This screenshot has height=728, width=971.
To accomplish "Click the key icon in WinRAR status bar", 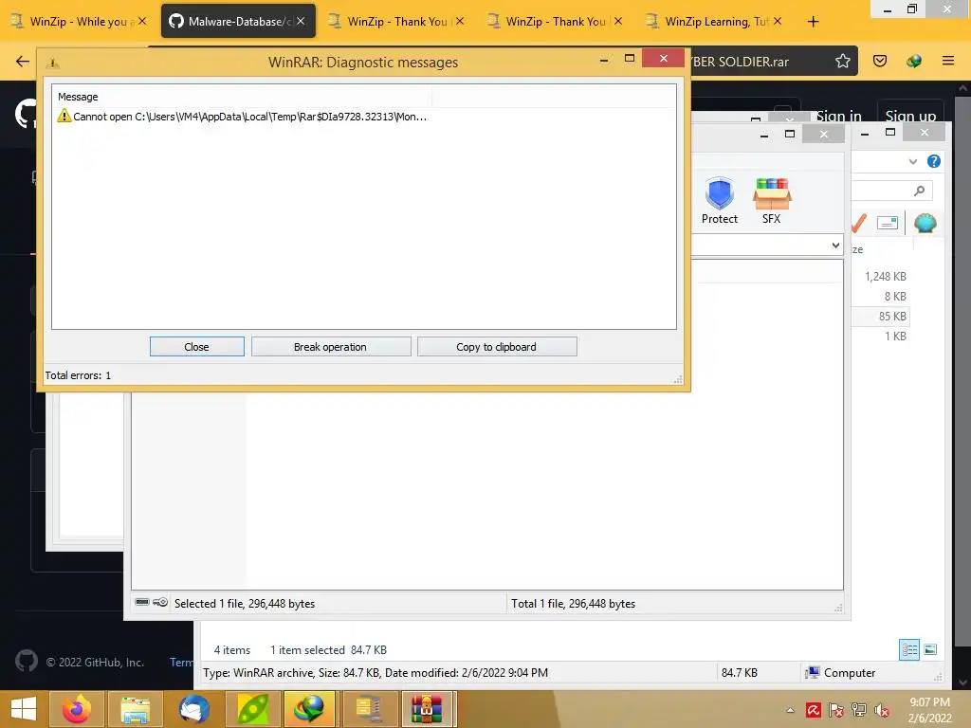I will click(x=160, y=602).
